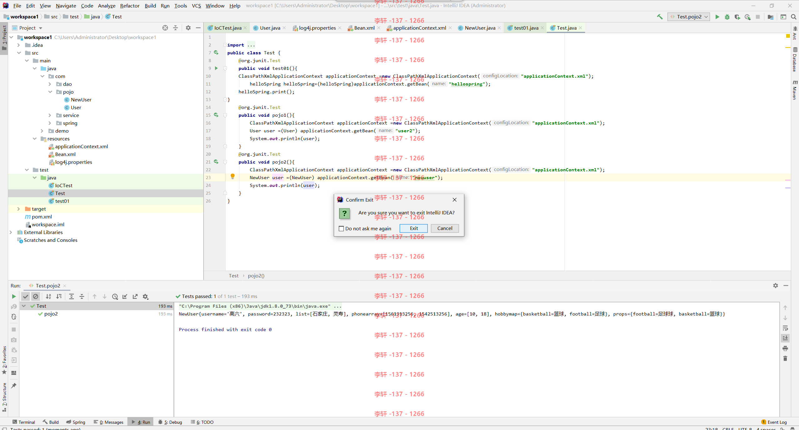
Task: Toggle the Database tool window stripe
Action: pyautogui.click(x=795, y=59)
